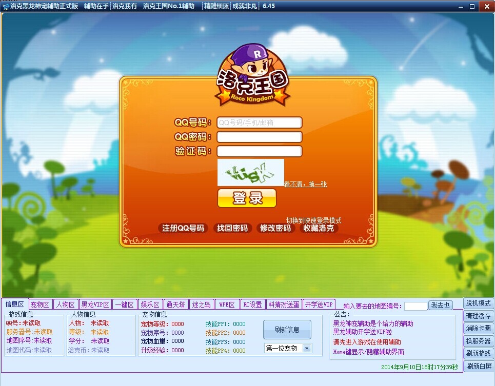Switch to 娱乐区 tab
The width and height of the screenshot is (495, 386).
pyautogui.click(x=150, y=304)
